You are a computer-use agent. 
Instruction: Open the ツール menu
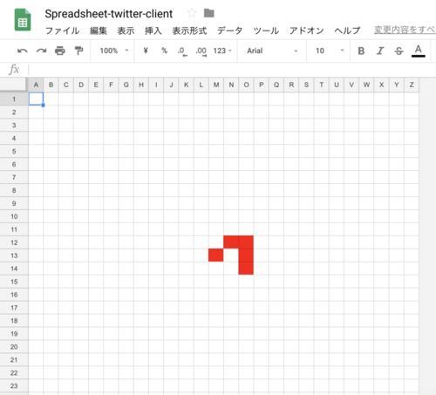(266, 31)
